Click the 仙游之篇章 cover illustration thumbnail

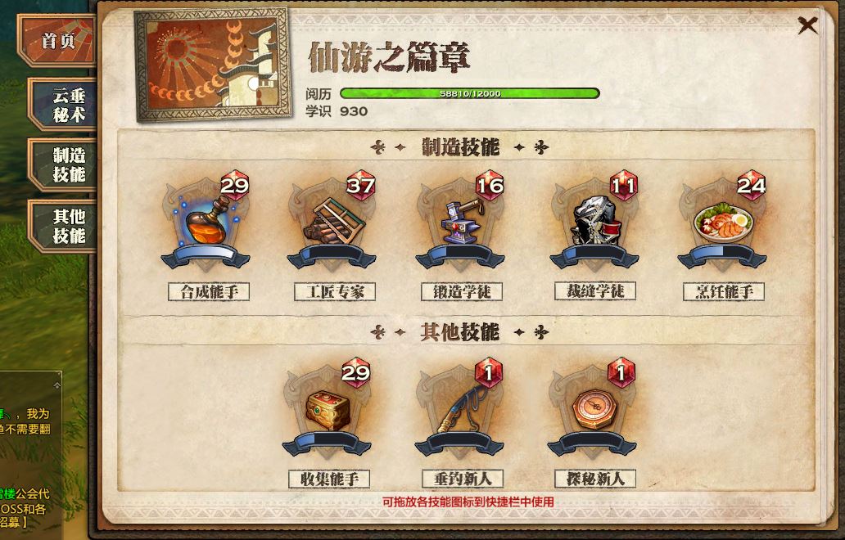(x=212, y=65)
